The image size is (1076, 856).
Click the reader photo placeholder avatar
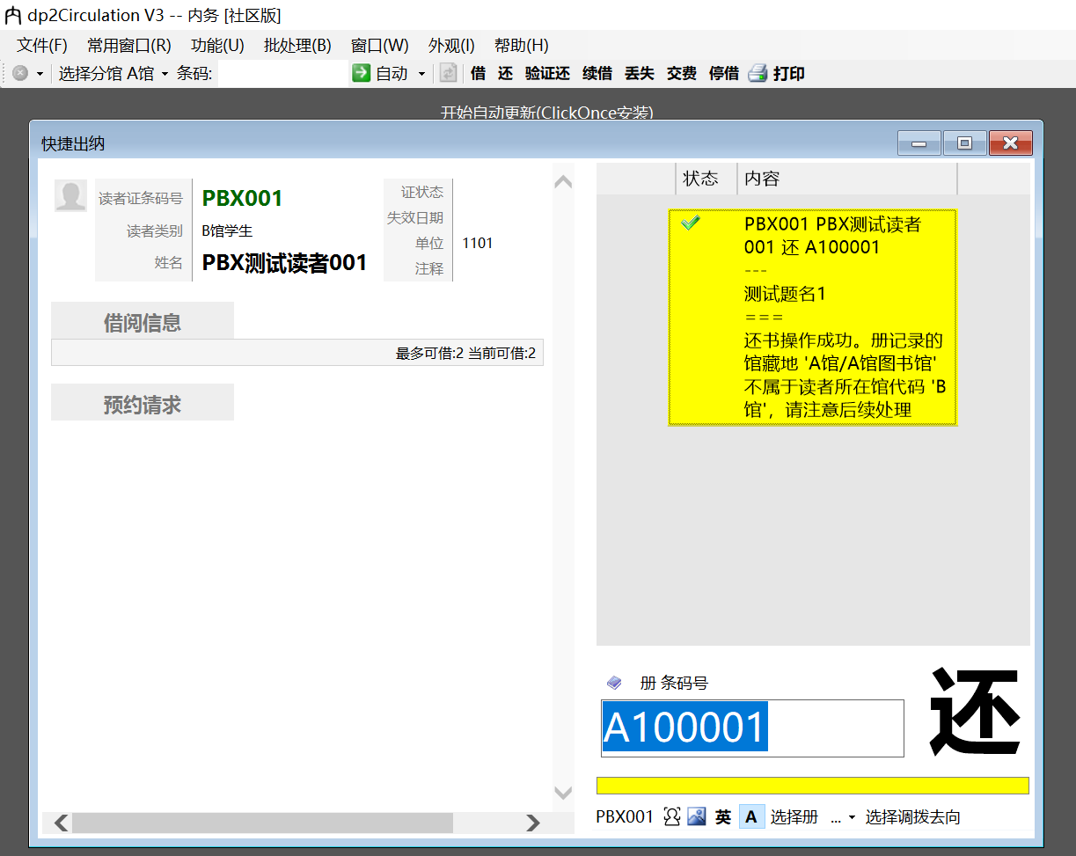click(x=70, y=196)
